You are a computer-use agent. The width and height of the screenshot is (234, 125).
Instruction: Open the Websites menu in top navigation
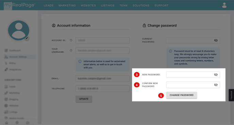88,5
